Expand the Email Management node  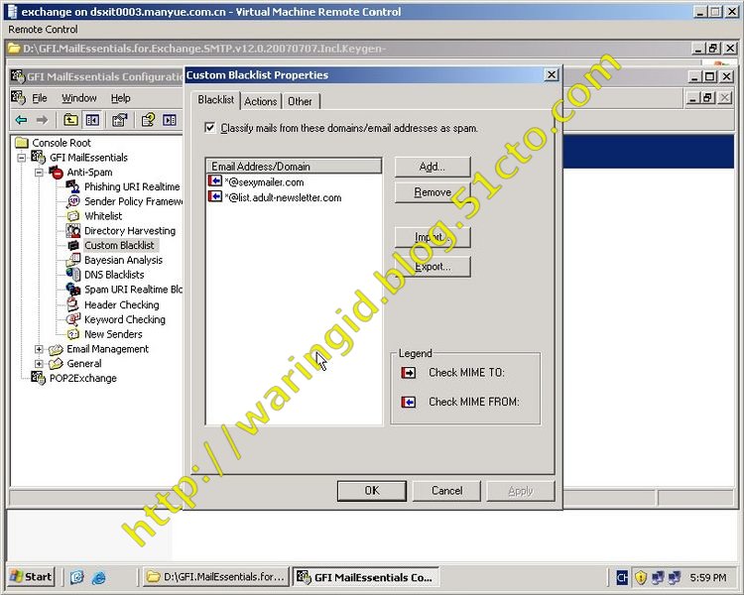[40, 349]
